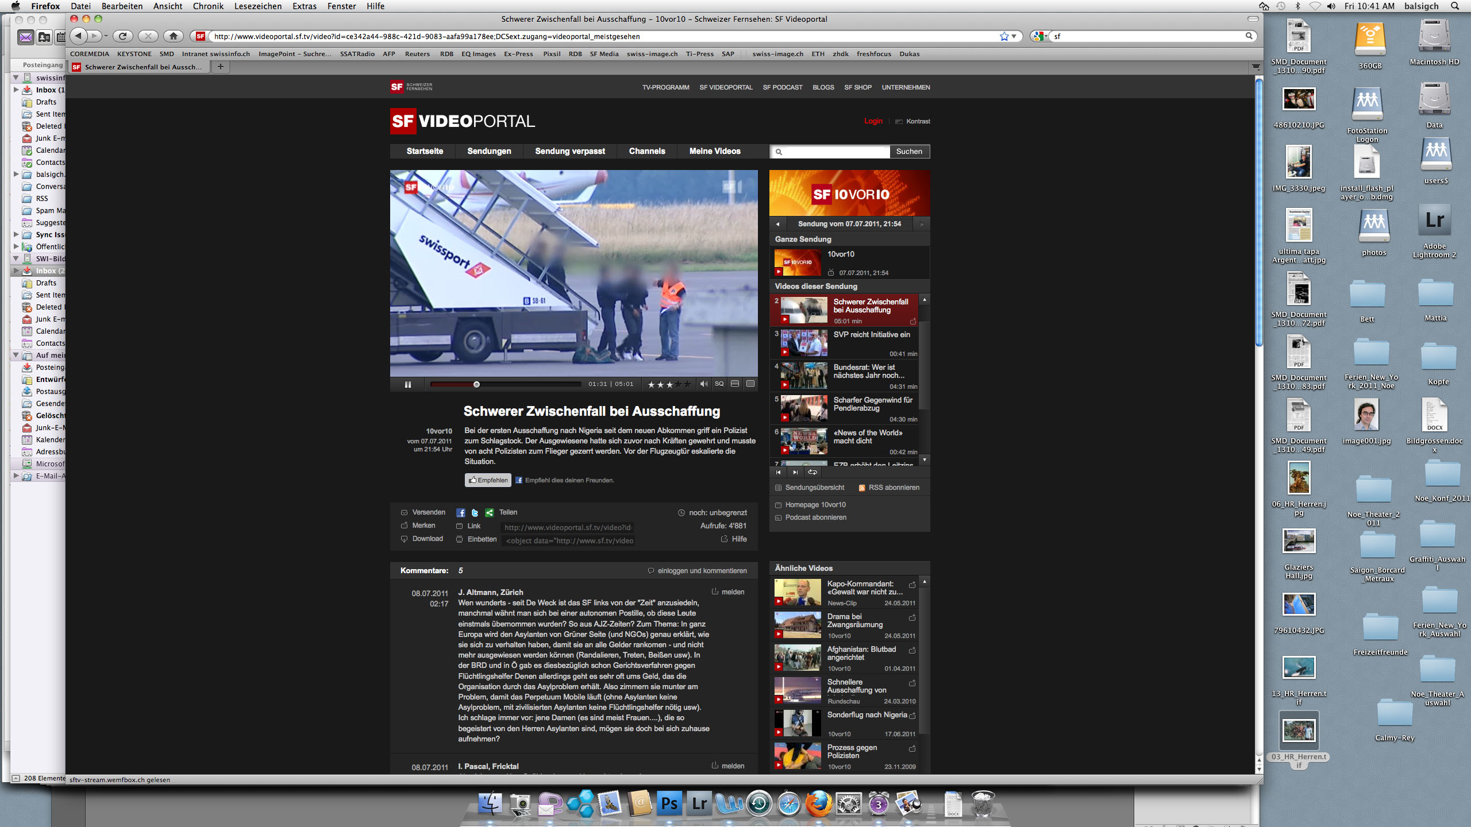The height and width of the screenshot is (827, 1471).
Task: Toggle SQ video quality setting
Action: tap(719, 384)
